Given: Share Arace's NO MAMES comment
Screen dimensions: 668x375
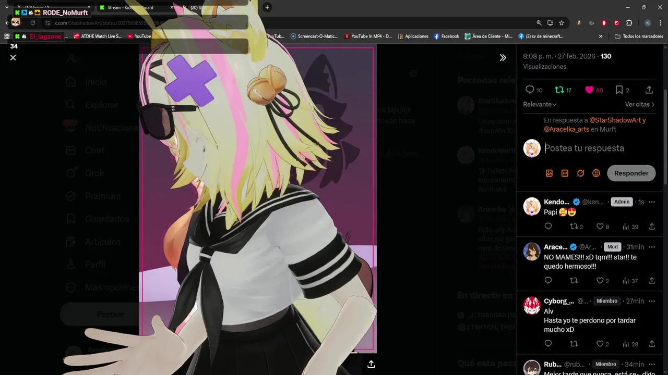Looking at the screenshot, I should point(652,281).
